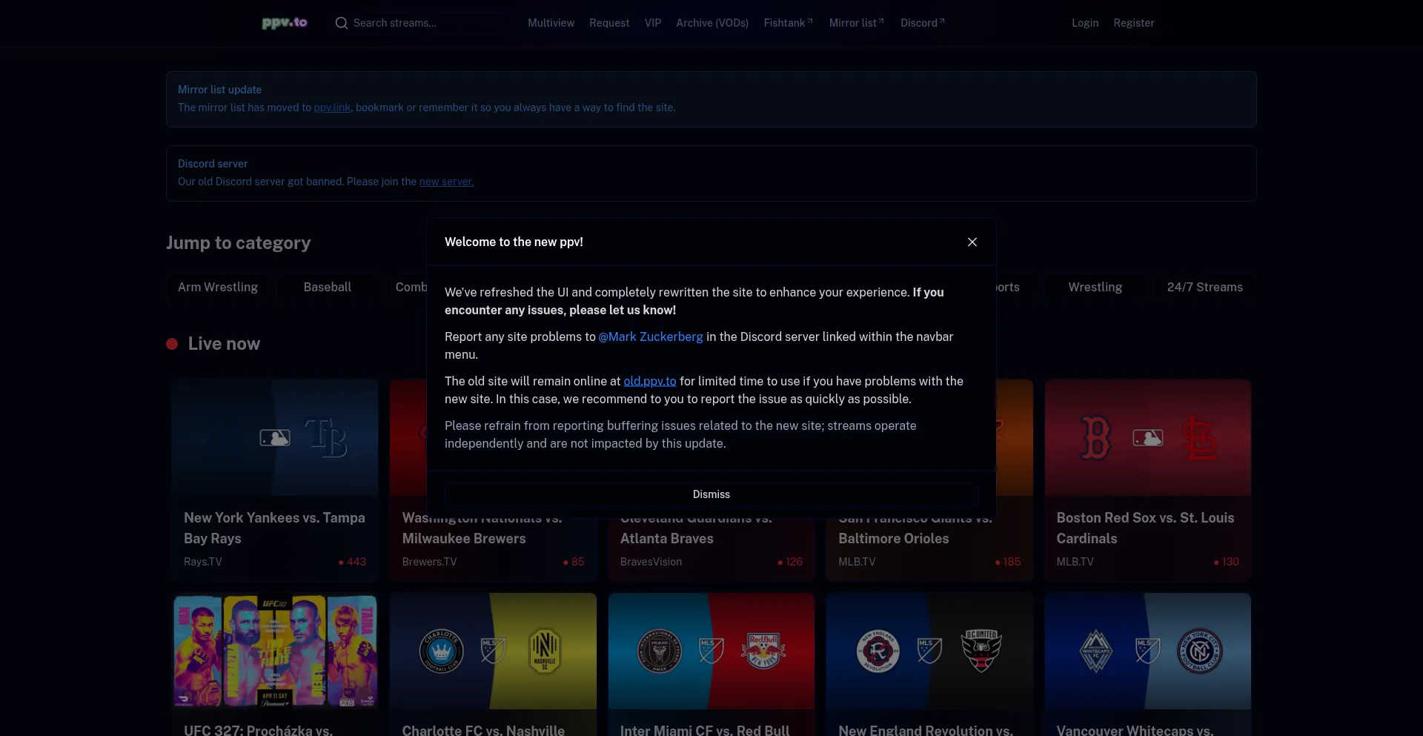Open Vancouver Whitecaps match thumbnail
1423x736 pixels.
pyautogui.click(x=1148, y=651)
